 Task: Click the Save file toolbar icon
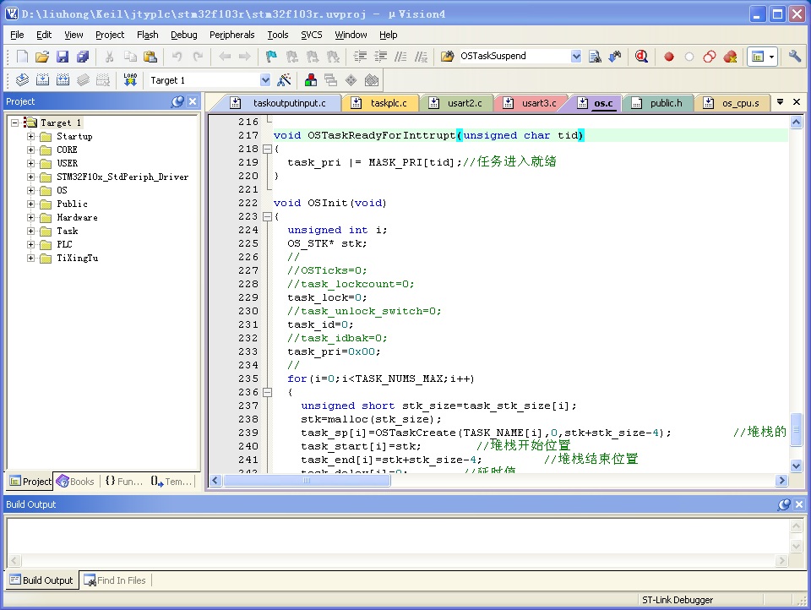63,56
